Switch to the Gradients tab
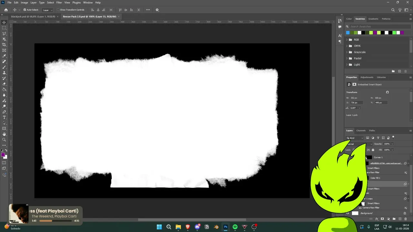 coord(373,19)
